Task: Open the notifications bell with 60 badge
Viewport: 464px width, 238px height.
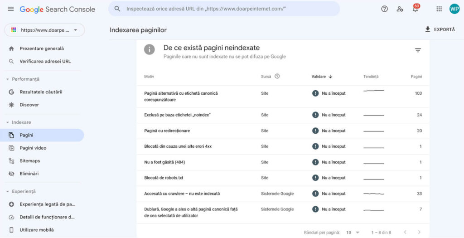Action: coord(416,8)
